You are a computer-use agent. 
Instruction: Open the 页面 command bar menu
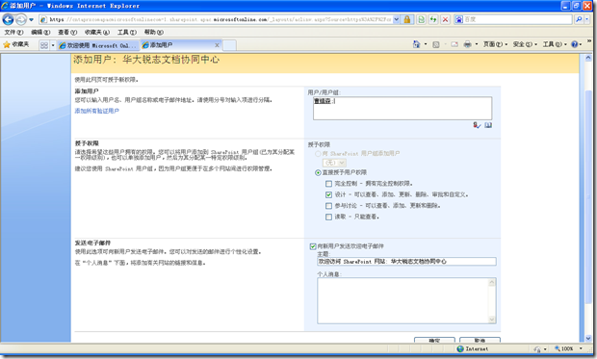click(x=495, y=44)
